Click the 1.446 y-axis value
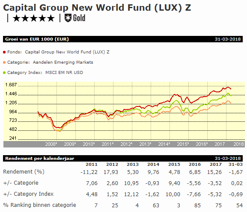The width and height of the screenshot is (247, 212). point(11,94)
